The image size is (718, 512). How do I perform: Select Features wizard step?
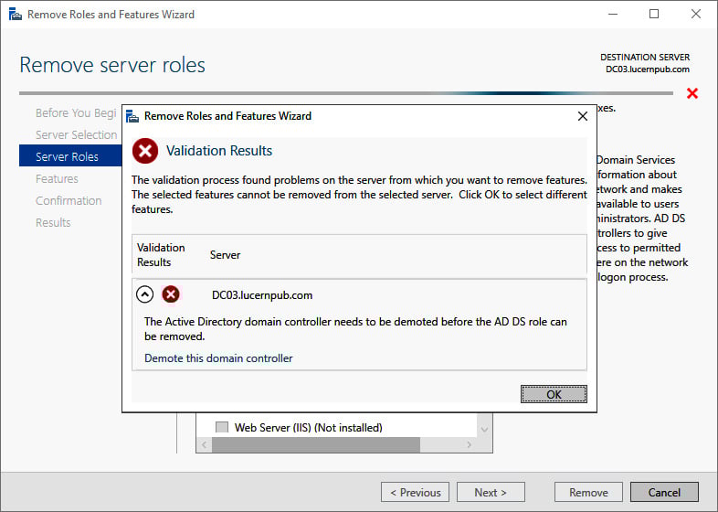pos(57,179)
